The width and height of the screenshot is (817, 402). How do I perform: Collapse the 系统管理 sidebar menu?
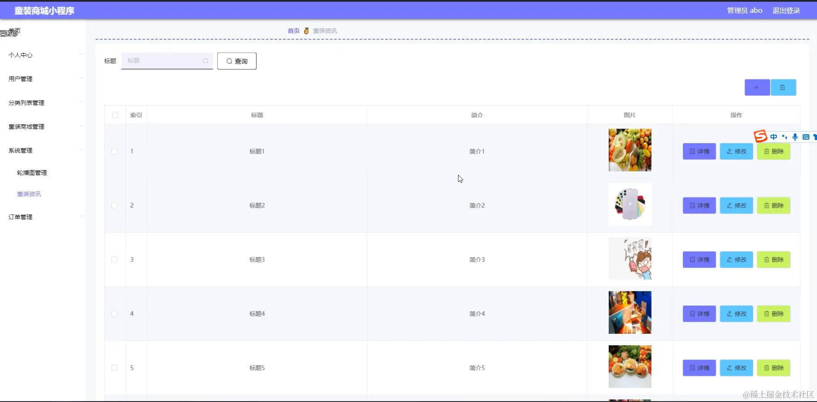43,150
